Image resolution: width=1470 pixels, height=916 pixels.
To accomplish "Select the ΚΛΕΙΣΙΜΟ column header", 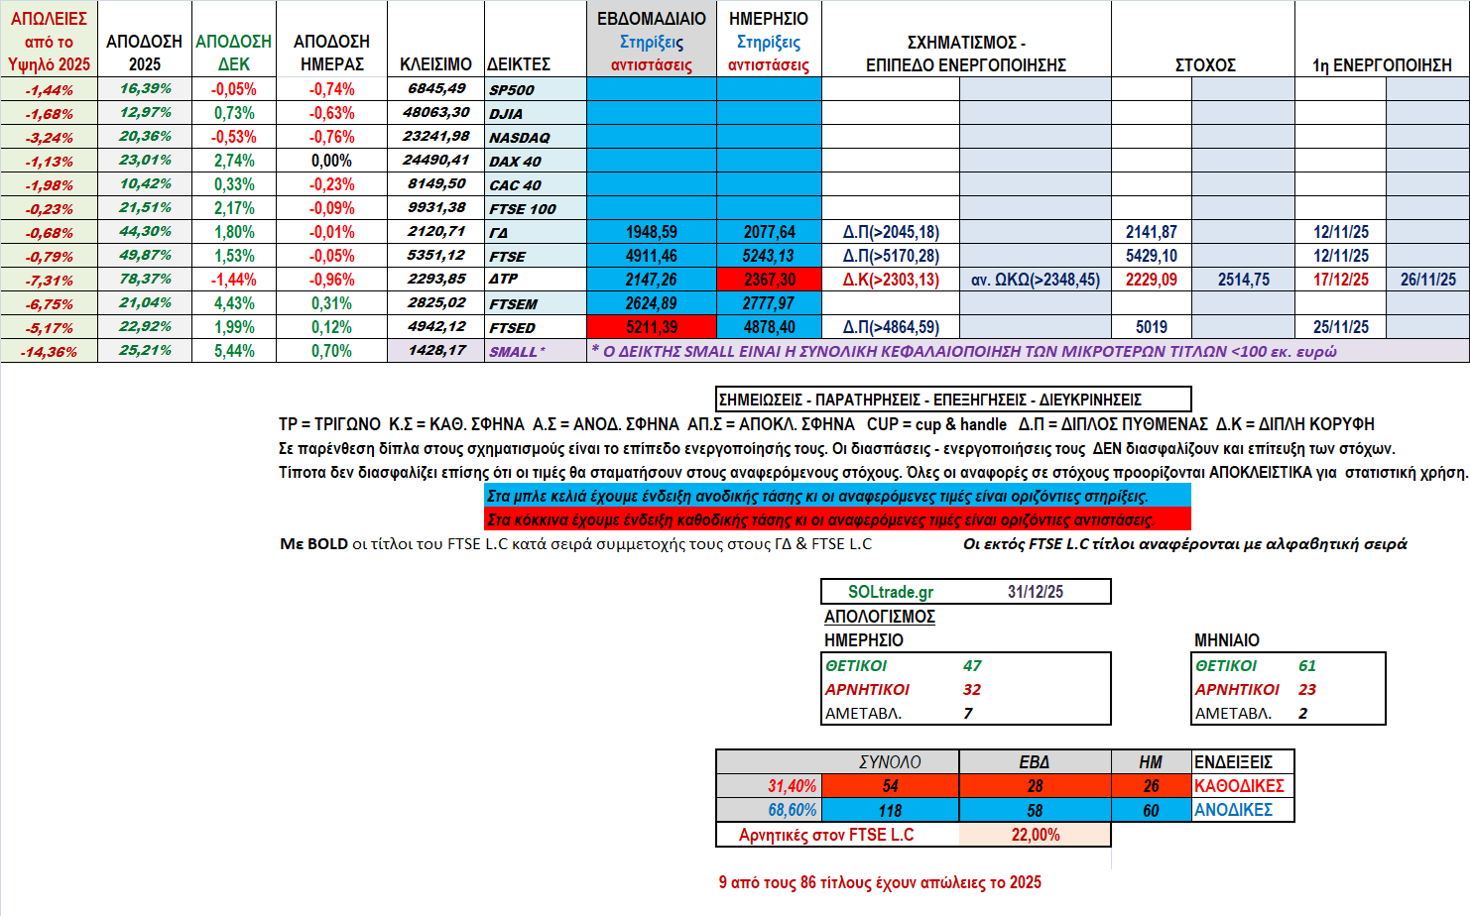I will tap(435, 64).
